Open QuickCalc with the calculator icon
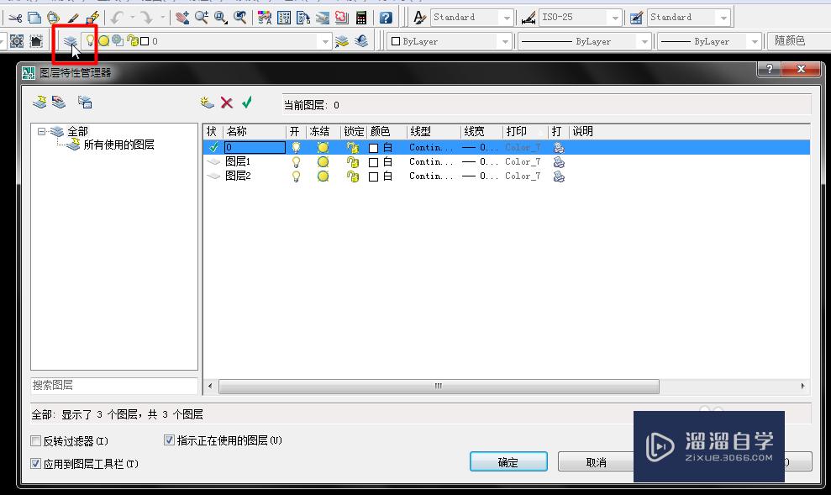The width and height of the screenshot is (831, 495). pyautogui.click(x=360, y=16)
